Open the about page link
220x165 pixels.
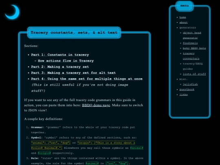[183, 22]
